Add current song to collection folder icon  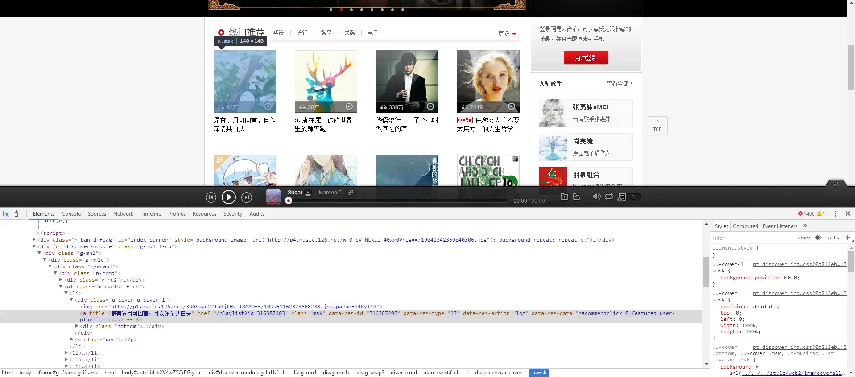pos(564,197)
